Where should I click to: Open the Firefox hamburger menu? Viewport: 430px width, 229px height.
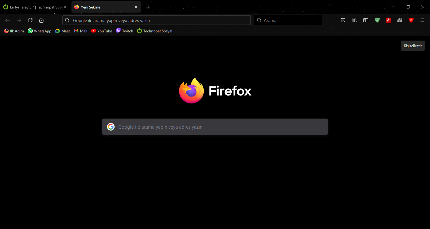[422, 20]
